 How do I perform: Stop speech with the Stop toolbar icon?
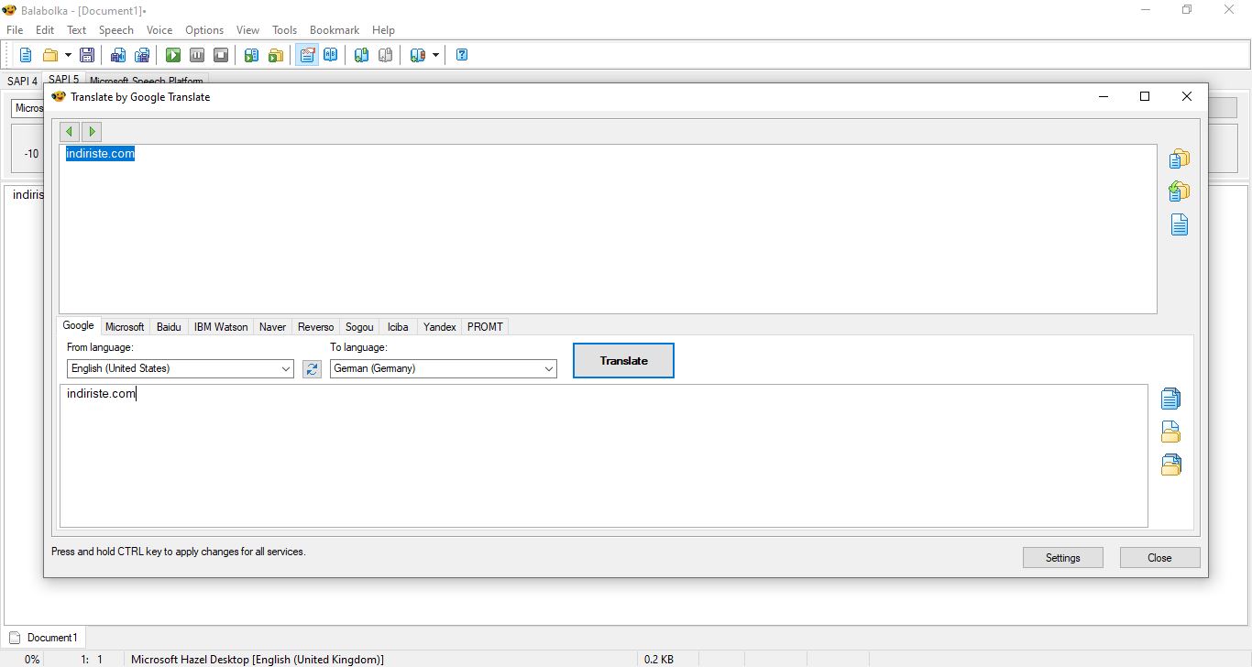tap(221, 55)
